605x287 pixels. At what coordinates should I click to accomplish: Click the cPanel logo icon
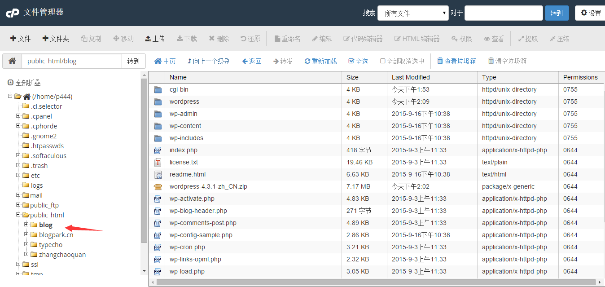pos(12,13)
